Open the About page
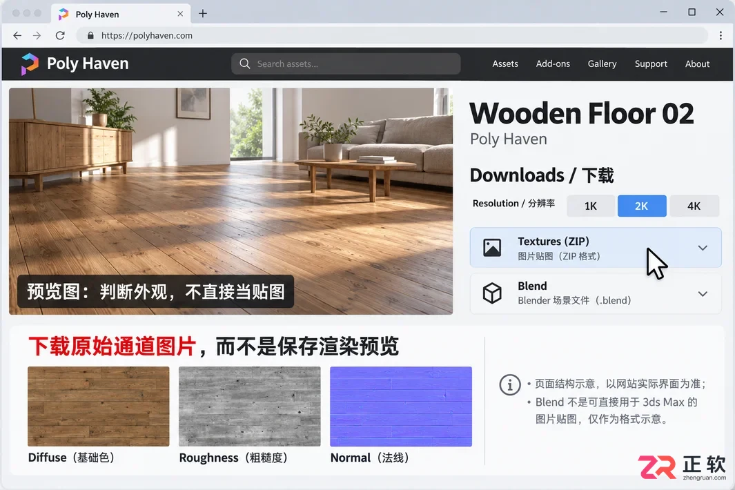 (x=697, y=63)
